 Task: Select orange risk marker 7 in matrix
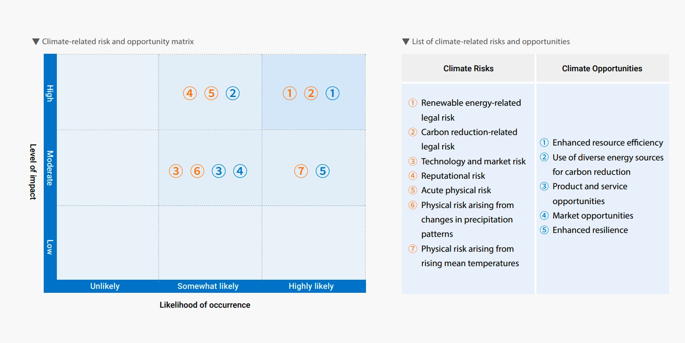[x=301, y=171]
